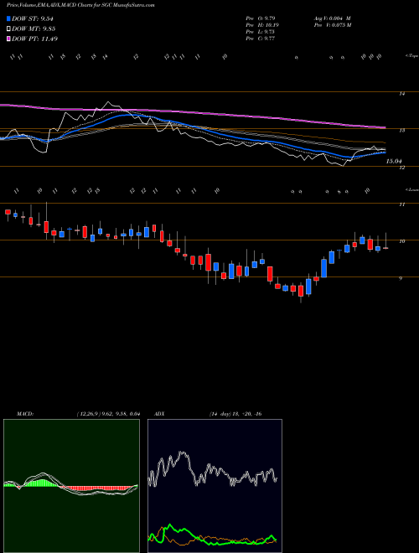Click the '<Lows' label on the right
This screenshot has height=553, width=419.
click(x=411, y=189)
